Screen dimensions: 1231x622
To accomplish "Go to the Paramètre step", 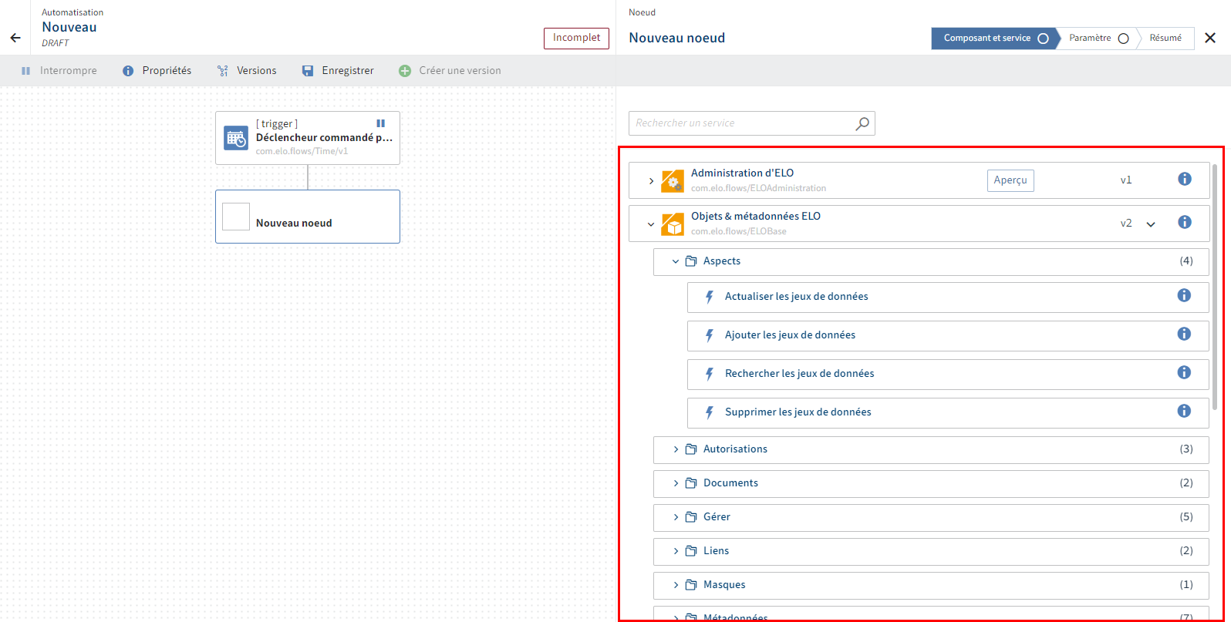I will (x=1098, y=38).
